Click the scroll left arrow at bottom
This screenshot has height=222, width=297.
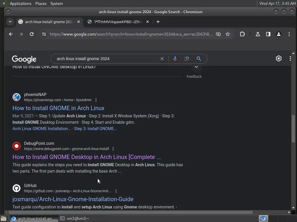(6, 212)
